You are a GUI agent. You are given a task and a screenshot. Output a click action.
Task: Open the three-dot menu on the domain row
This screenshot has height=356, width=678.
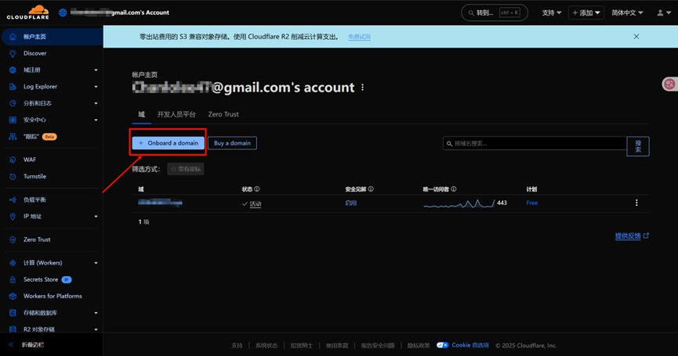pos(636,203)
